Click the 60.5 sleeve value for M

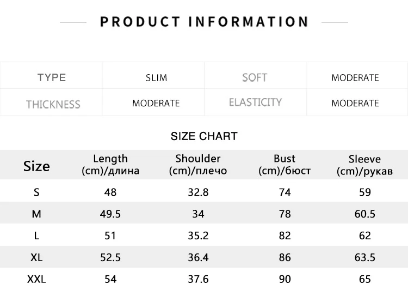click(365, 214)
